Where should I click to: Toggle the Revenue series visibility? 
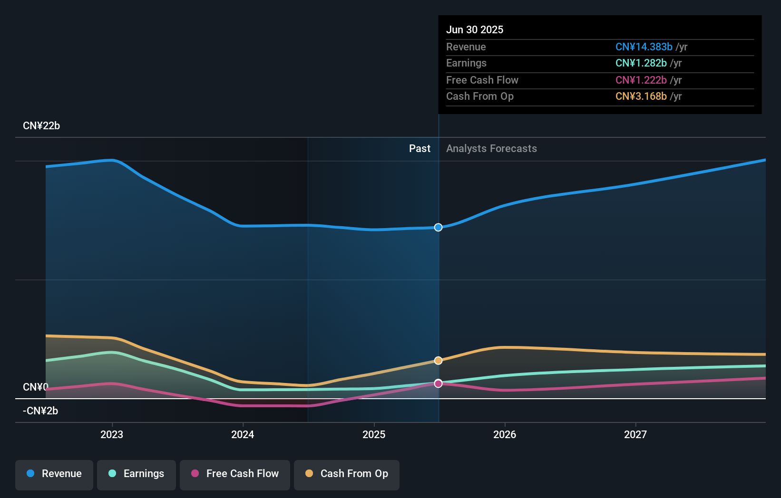pos(54,475)
